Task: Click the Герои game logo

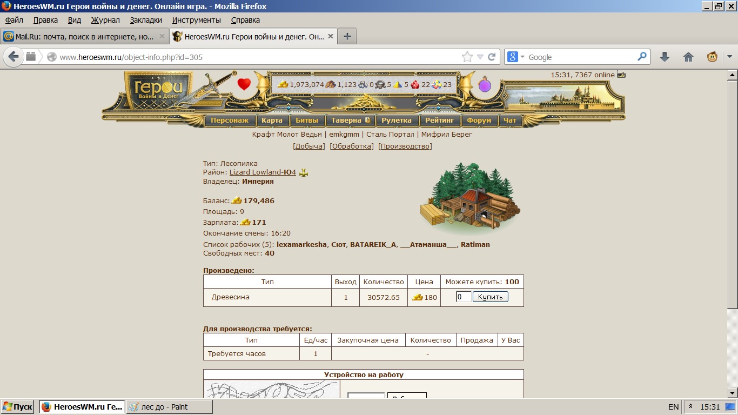Action: click(157, 90)
